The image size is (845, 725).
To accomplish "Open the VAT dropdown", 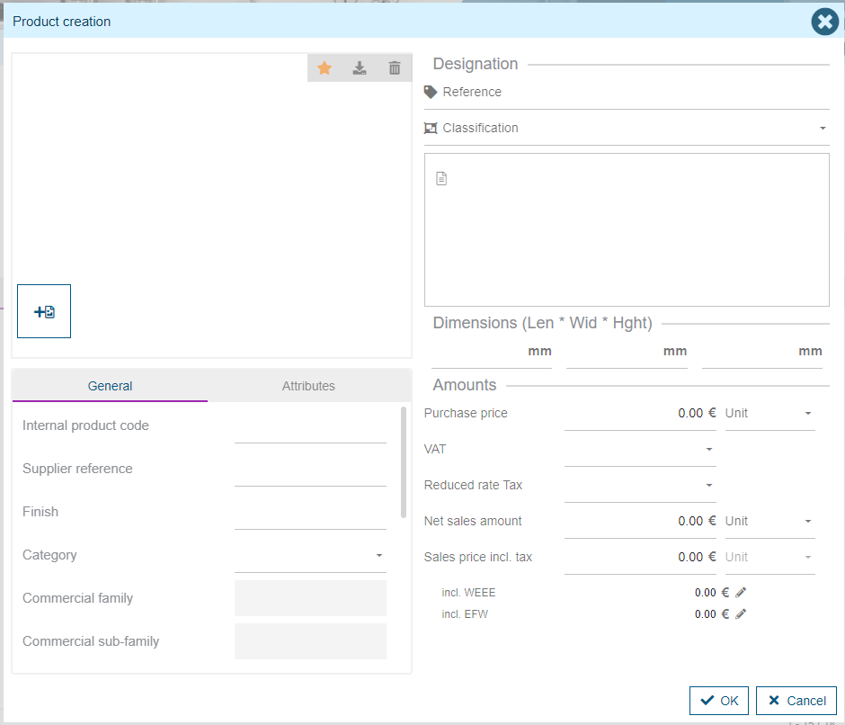I will coord(708,449).
